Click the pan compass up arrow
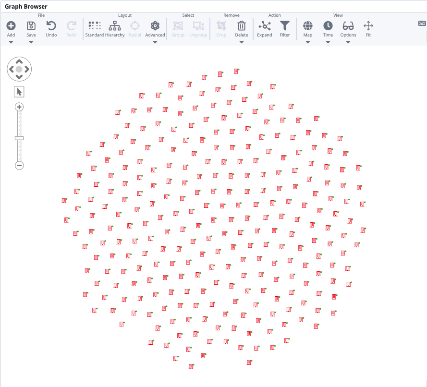The height and width of the screenshot is (387, 427). pyautogui.click(x=19, y=62)
